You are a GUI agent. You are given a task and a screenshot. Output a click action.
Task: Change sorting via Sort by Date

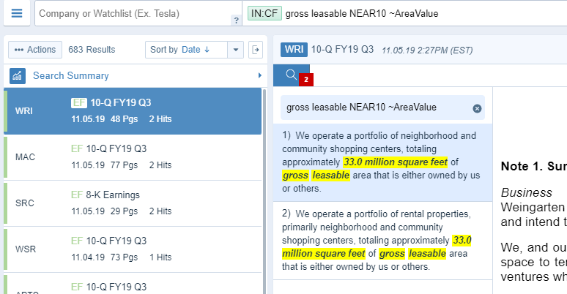pos(186,50)
